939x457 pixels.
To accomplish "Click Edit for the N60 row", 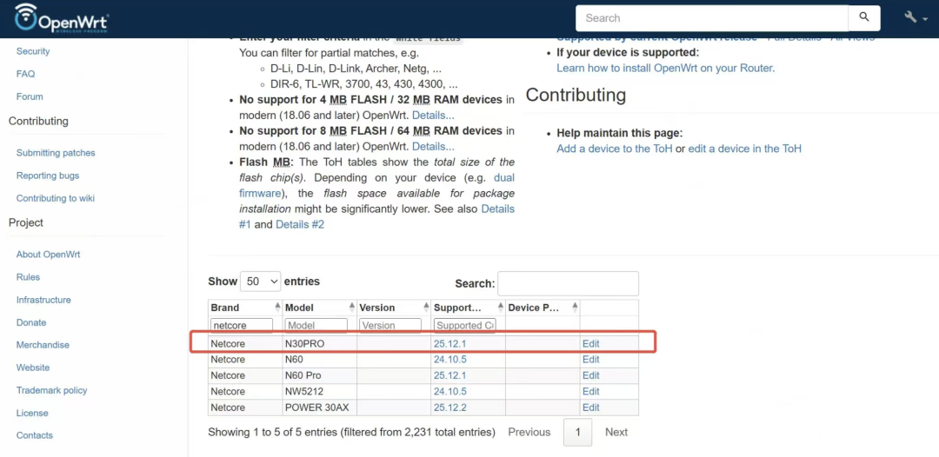I will coord(590,360).
